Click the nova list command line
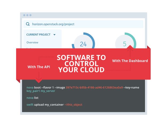Screen dimensions: 152x115 pos(32,98)
